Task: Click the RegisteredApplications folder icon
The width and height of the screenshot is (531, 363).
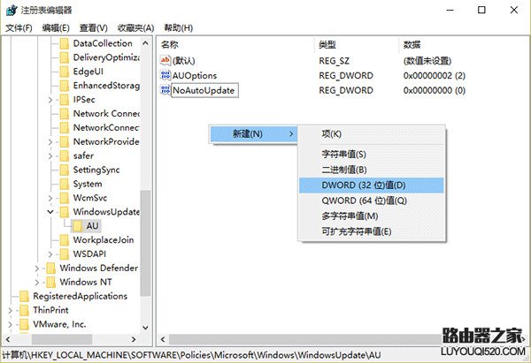Action: click(x=24, y=297)
